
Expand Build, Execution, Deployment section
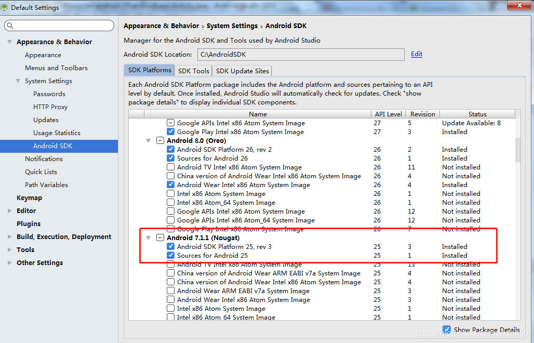point(9,237)
